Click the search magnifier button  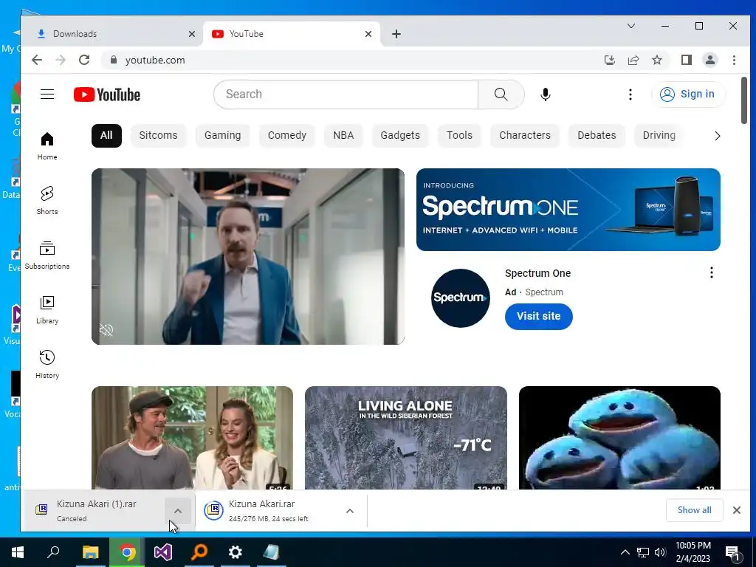[501, 94]
